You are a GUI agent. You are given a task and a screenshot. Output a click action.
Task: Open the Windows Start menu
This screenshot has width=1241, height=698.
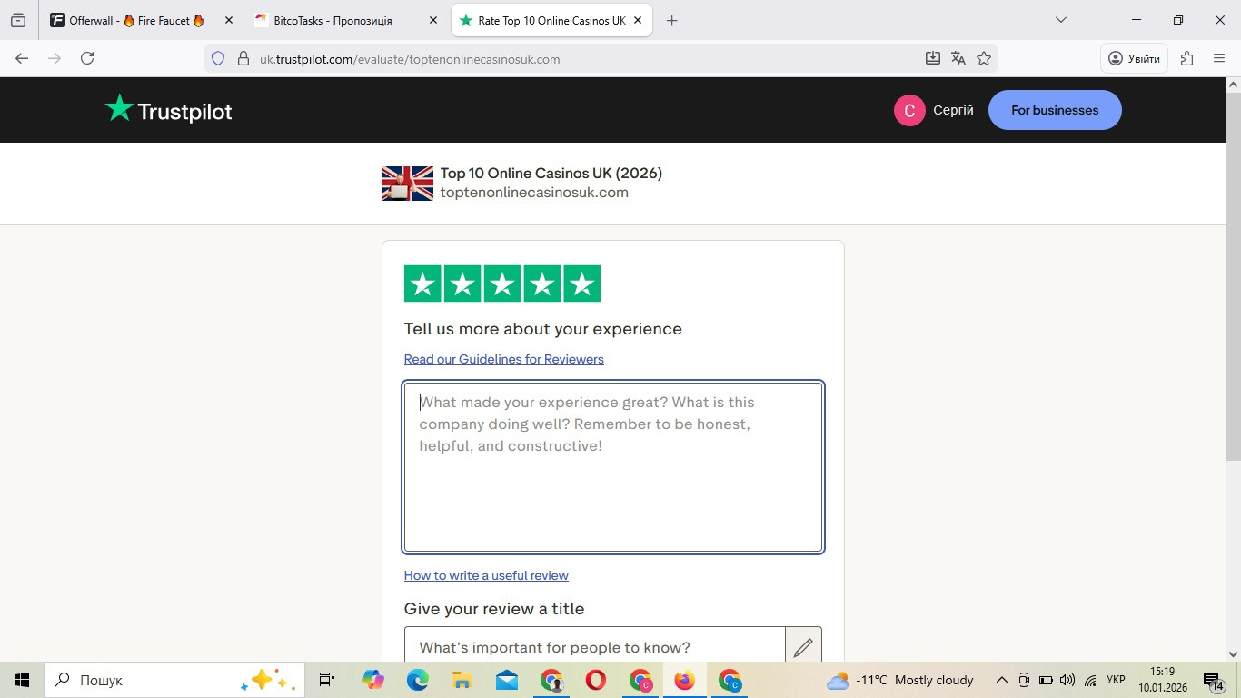(x=22, y=680)
